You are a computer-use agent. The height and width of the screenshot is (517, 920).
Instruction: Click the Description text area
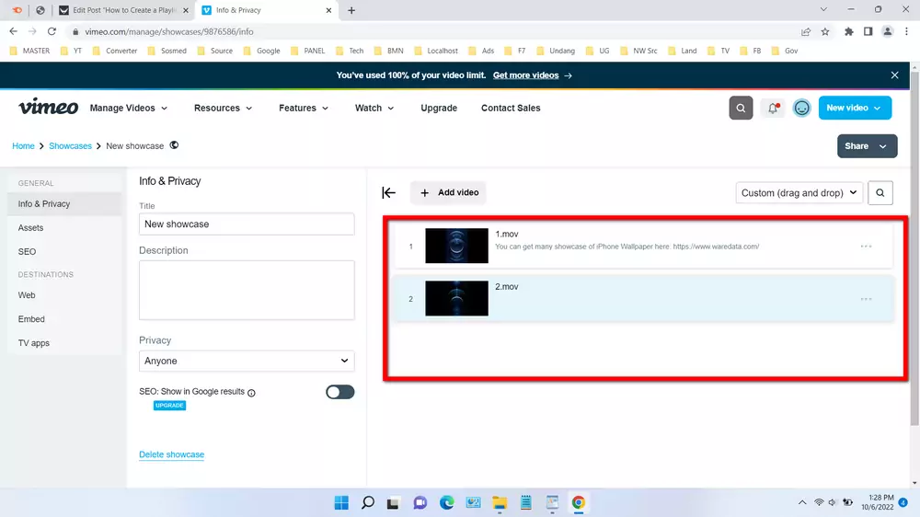[x=247, y=291]
